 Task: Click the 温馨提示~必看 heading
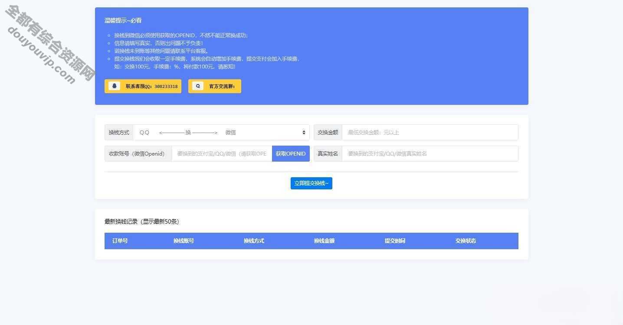(x=123, y=20)
